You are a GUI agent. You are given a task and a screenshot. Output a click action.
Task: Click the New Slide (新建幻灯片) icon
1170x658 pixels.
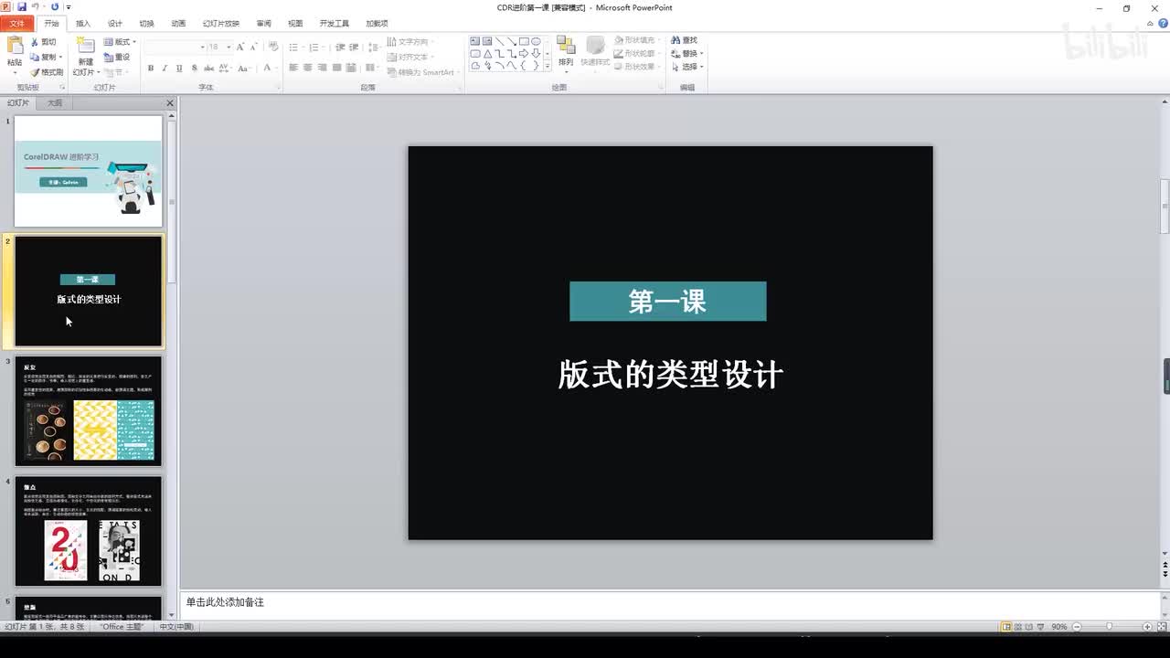click(86, 46)
